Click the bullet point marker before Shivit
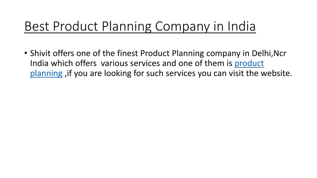This screenshot has width=317, height=178. pos(26,53)
